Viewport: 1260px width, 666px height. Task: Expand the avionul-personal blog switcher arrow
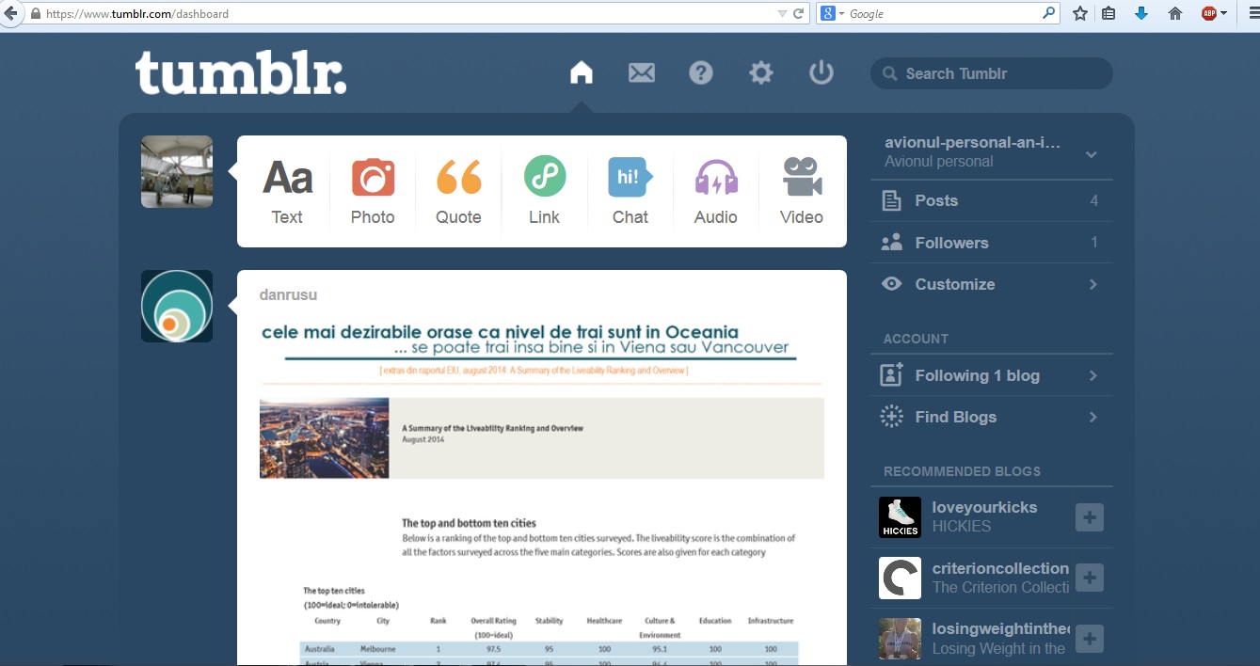point(1092,154)
